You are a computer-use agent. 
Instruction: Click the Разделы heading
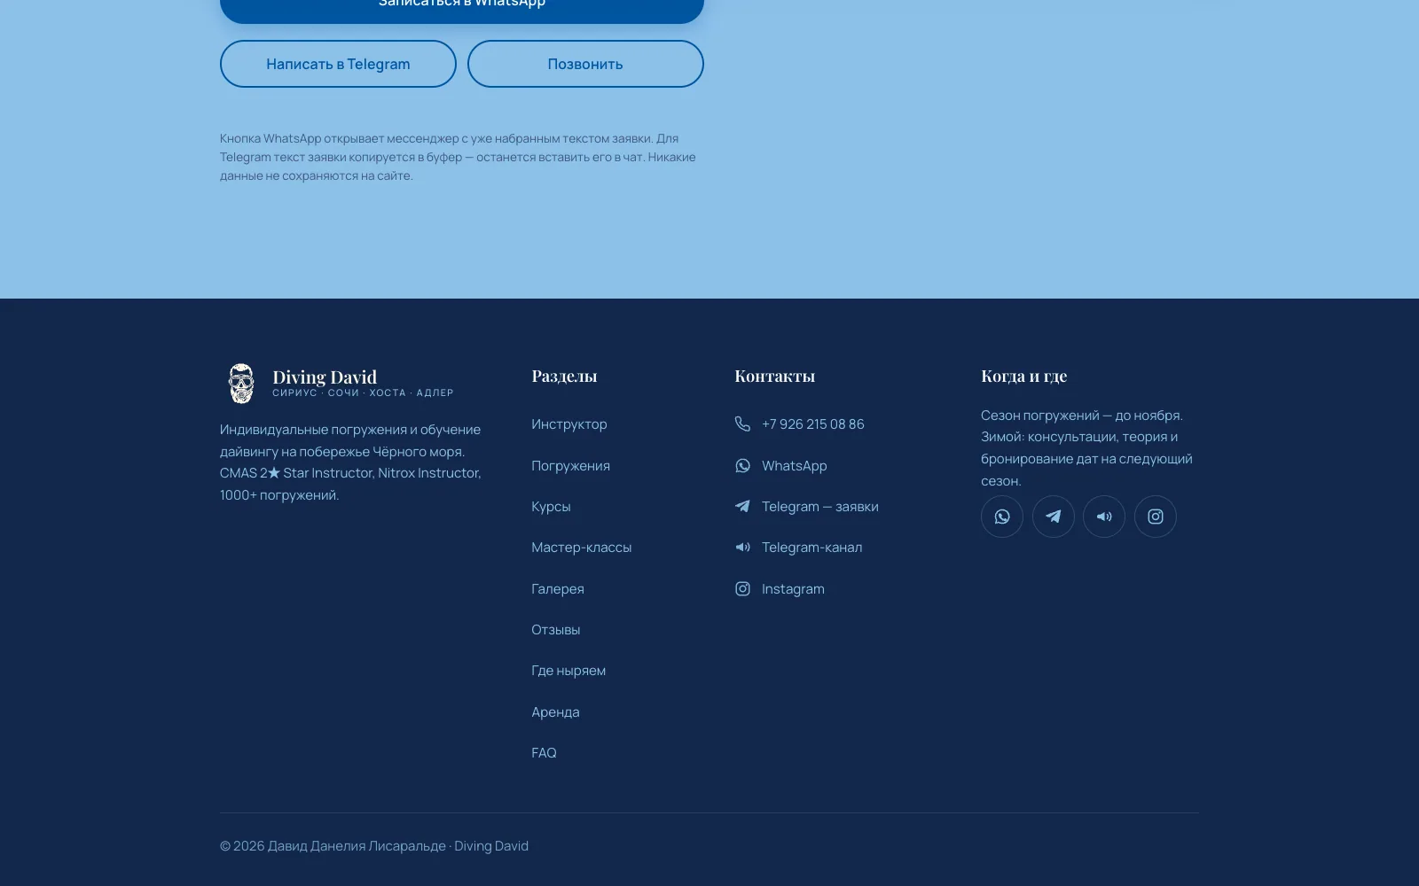(564, 376)
